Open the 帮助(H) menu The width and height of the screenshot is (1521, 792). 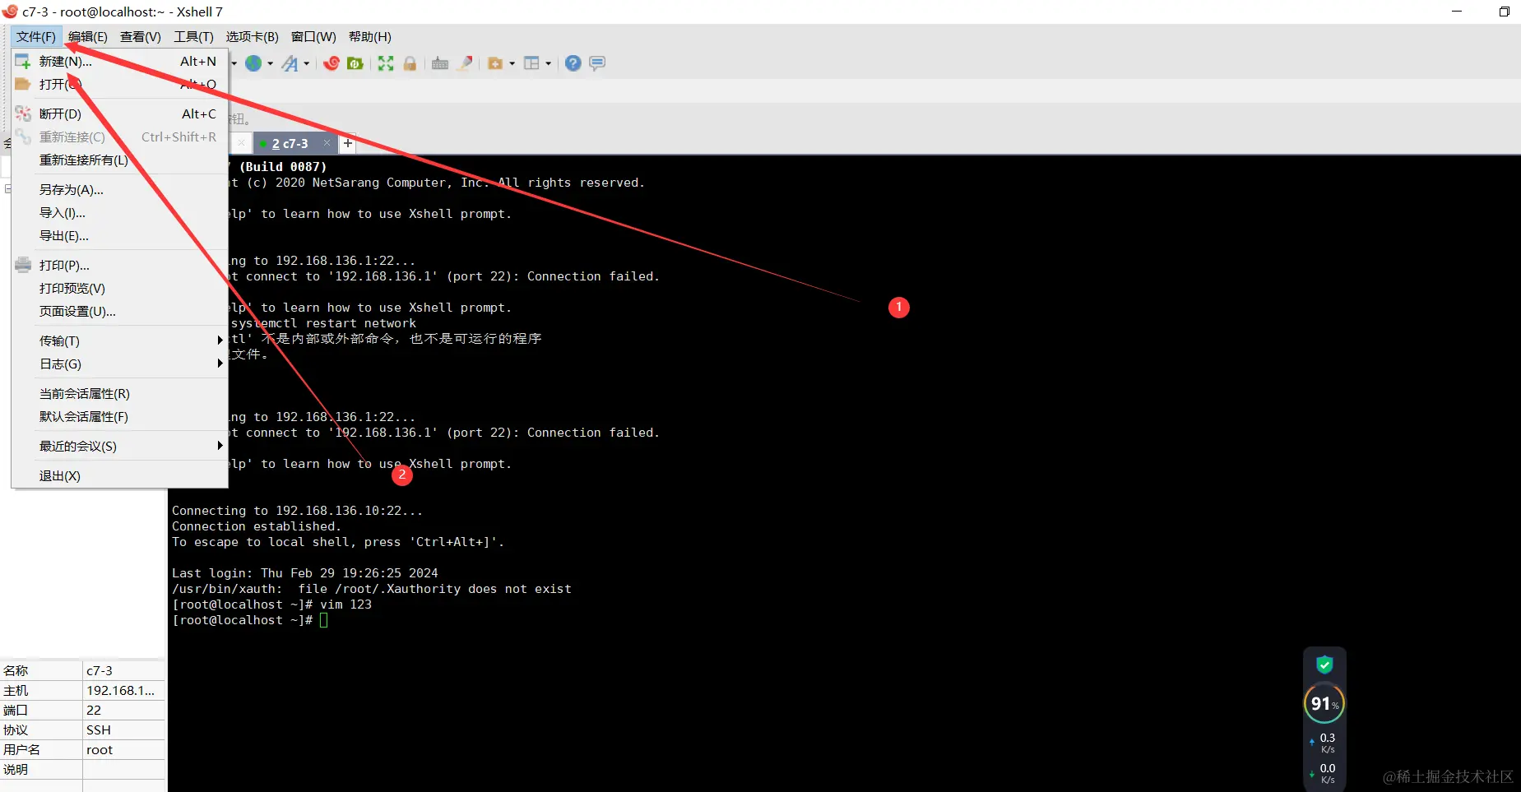(370, 37)
